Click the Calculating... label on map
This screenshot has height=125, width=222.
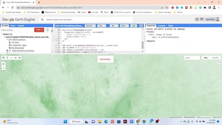click(105, 59)
